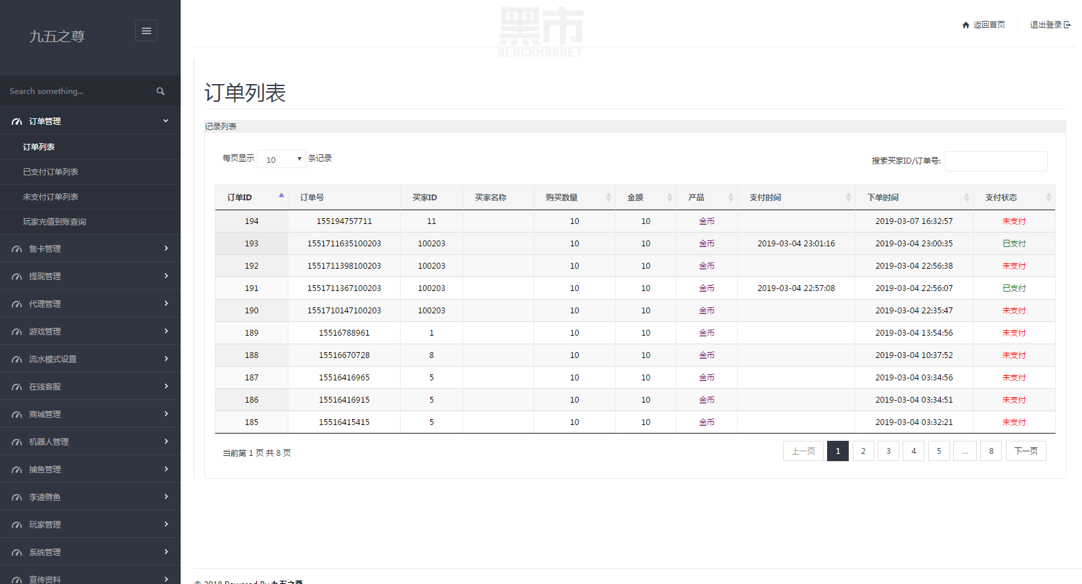Click the active page 1 button
Image resolution: width=1082 pixels, height=584 pixels.
[x=838, y=451]
